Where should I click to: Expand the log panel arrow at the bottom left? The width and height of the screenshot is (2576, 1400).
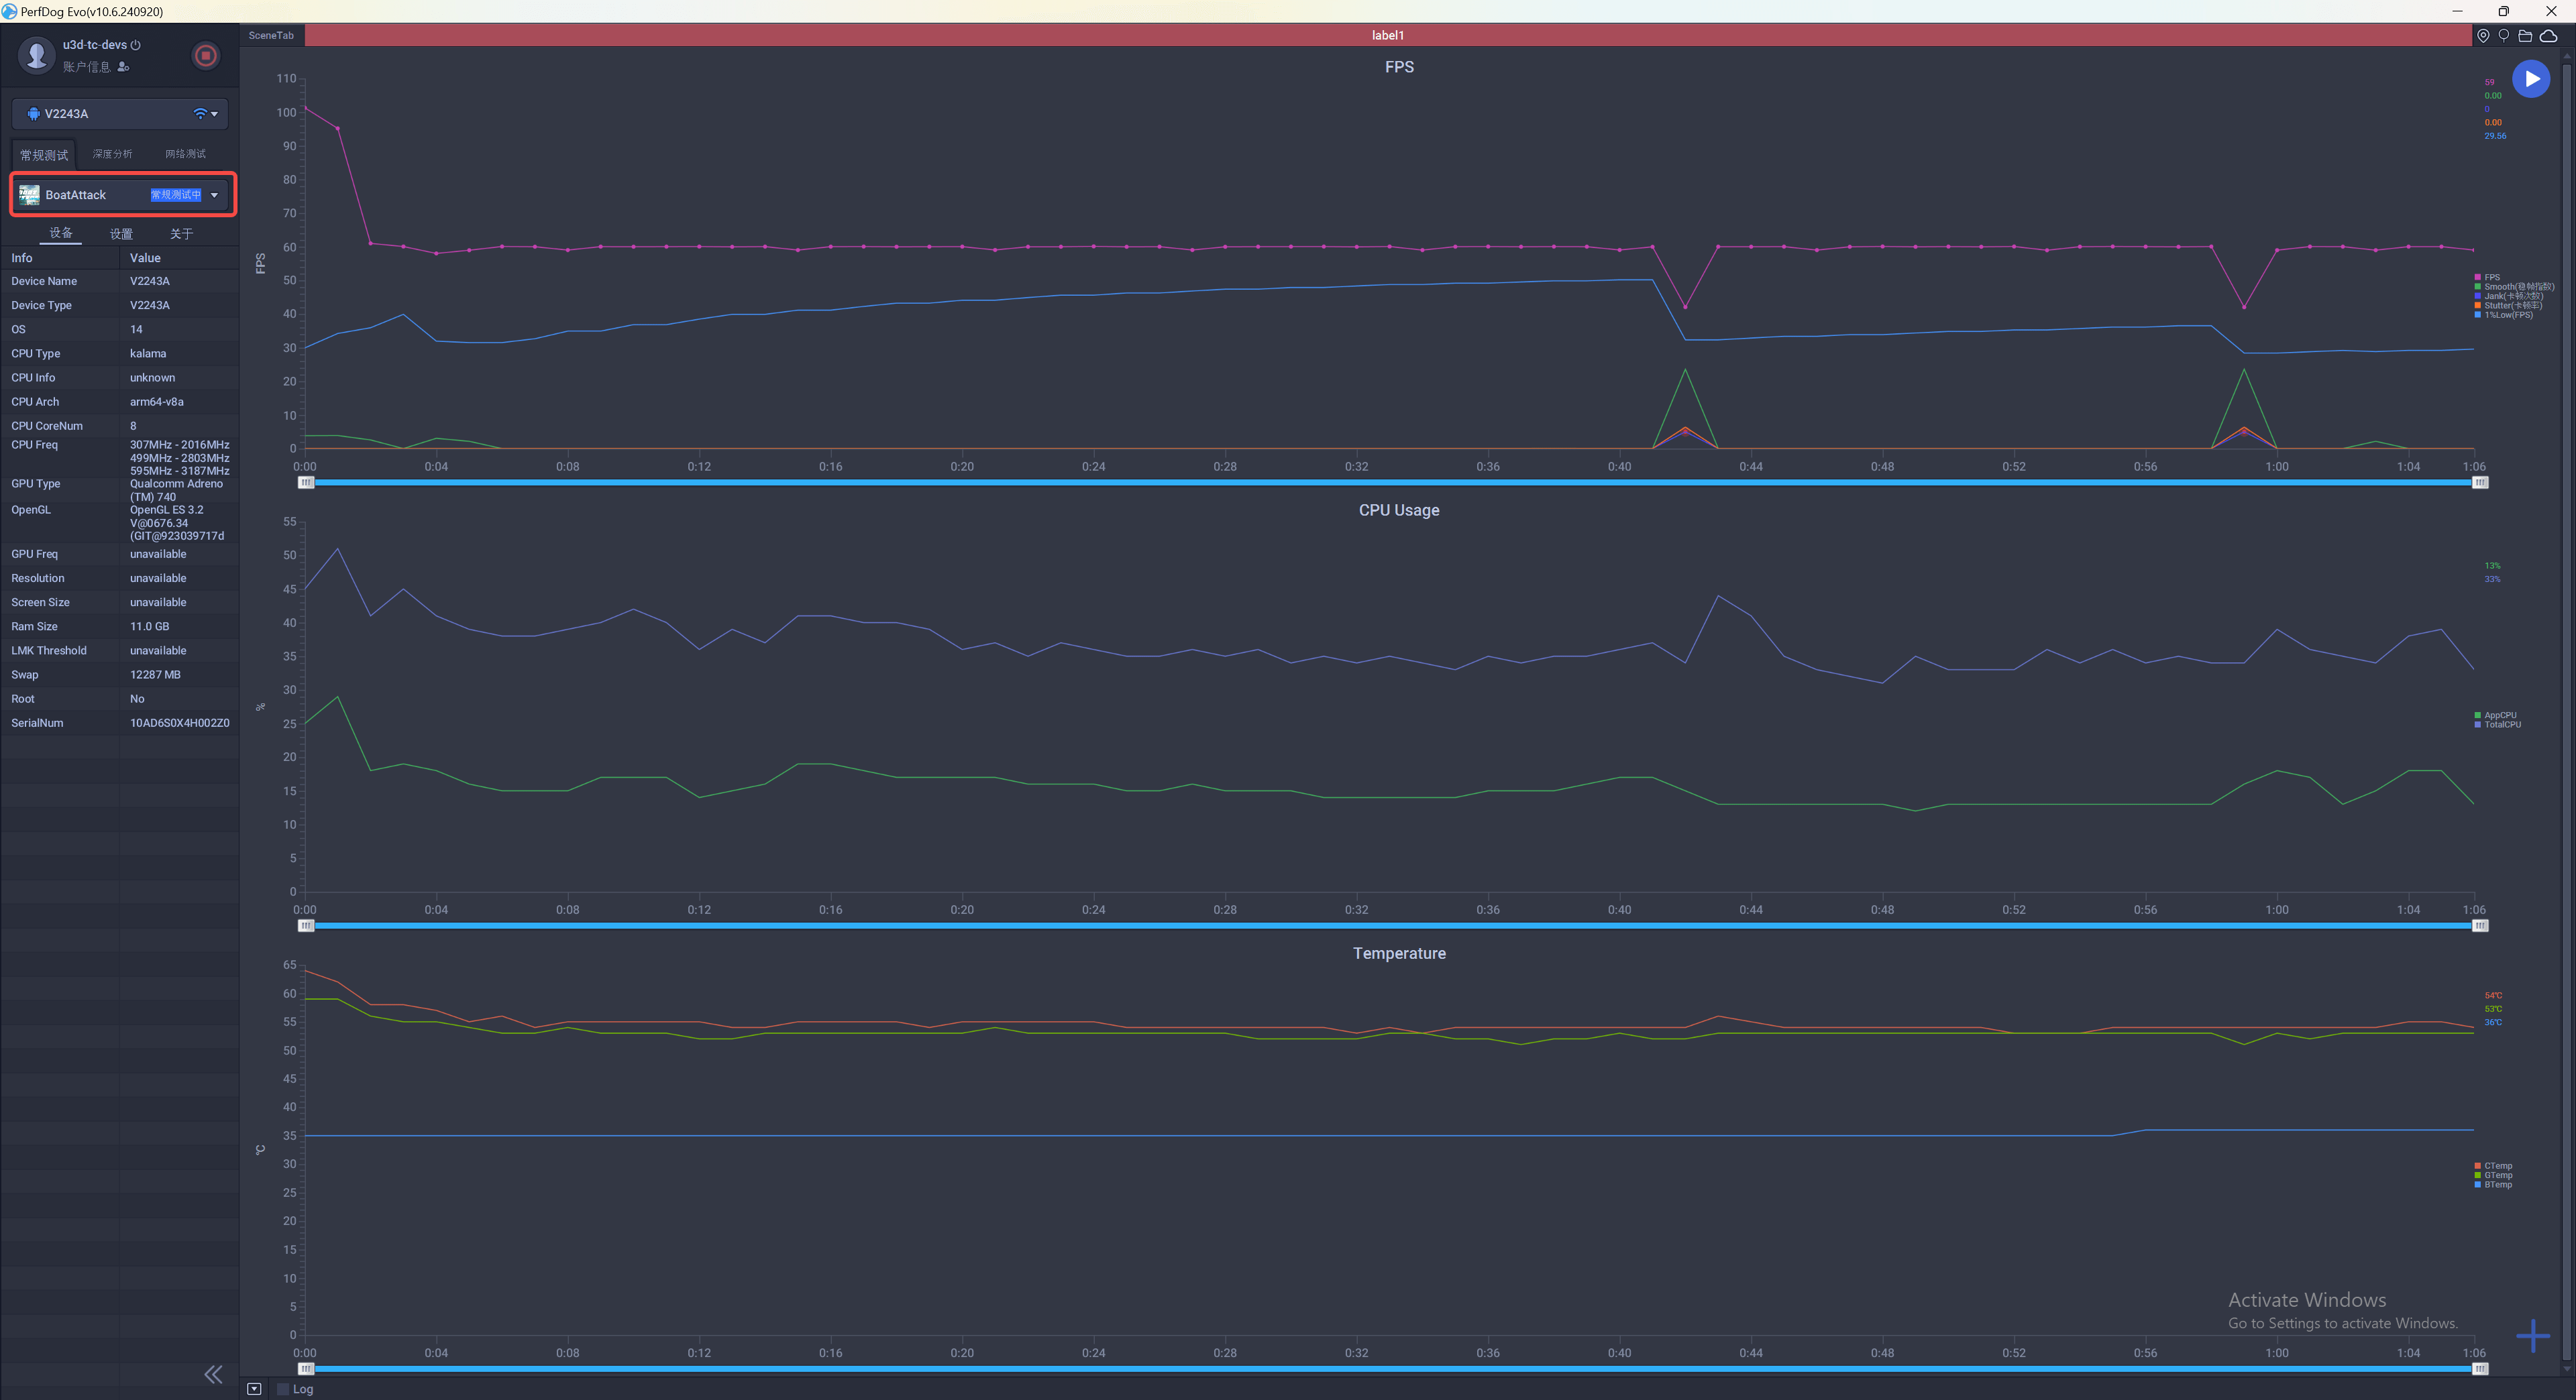(254, 1389)
